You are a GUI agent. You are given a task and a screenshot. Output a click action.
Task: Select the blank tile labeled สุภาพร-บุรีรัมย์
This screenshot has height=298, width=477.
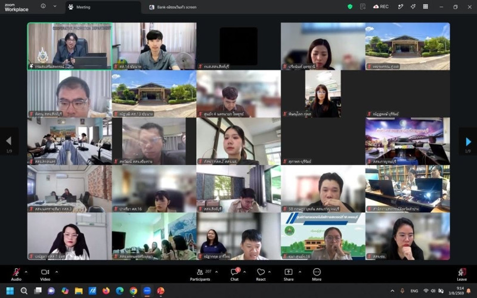tap(323, 141)
